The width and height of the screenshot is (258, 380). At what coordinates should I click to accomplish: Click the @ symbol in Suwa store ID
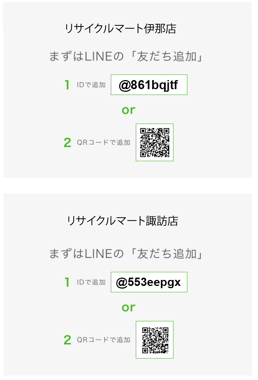point(122,283)
